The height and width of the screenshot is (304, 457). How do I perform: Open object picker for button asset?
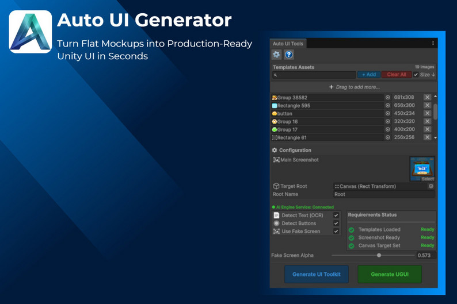point(387,113)
